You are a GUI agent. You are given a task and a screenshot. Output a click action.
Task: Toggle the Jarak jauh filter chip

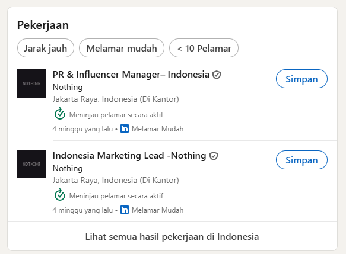pos(46,48)
